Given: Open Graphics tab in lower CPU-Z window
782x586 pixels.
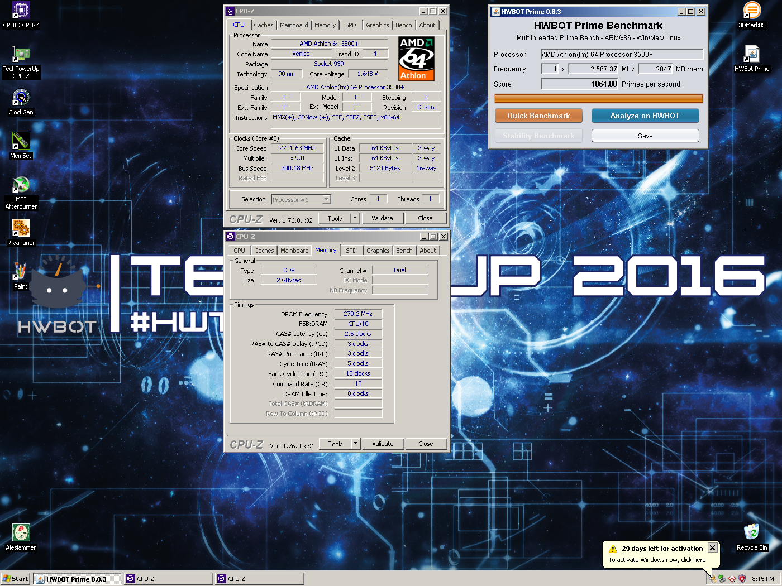Looking at the screenshot, I should (x=378, y=251).
